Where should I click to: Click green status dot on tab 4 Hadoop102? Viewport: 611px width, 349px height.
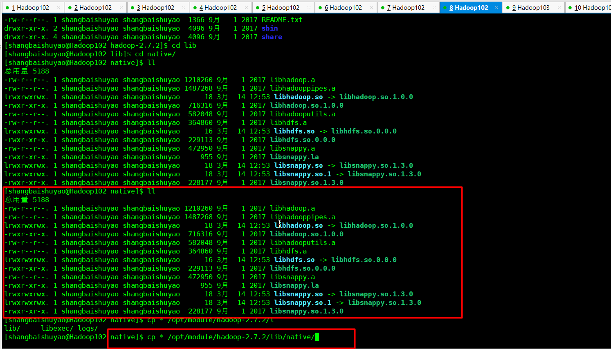195,8
